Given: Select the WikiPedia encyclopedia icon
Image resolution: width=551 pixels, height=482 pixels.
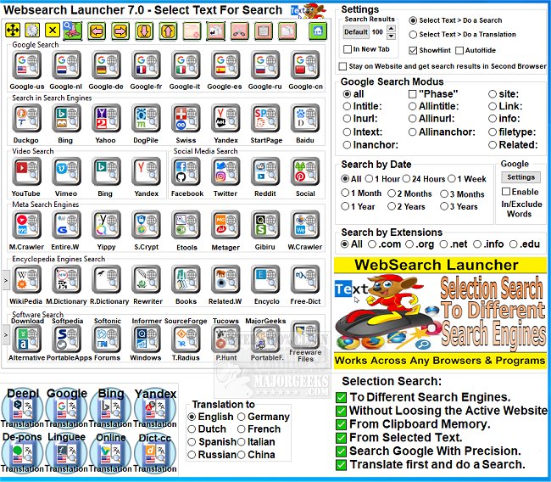Looking at the screenshot, I should click(x=26, y=281).
